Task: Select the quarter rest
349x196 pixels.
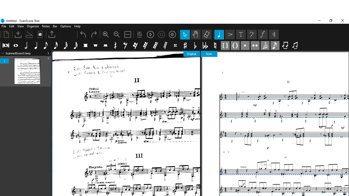Action: [115, 45]
